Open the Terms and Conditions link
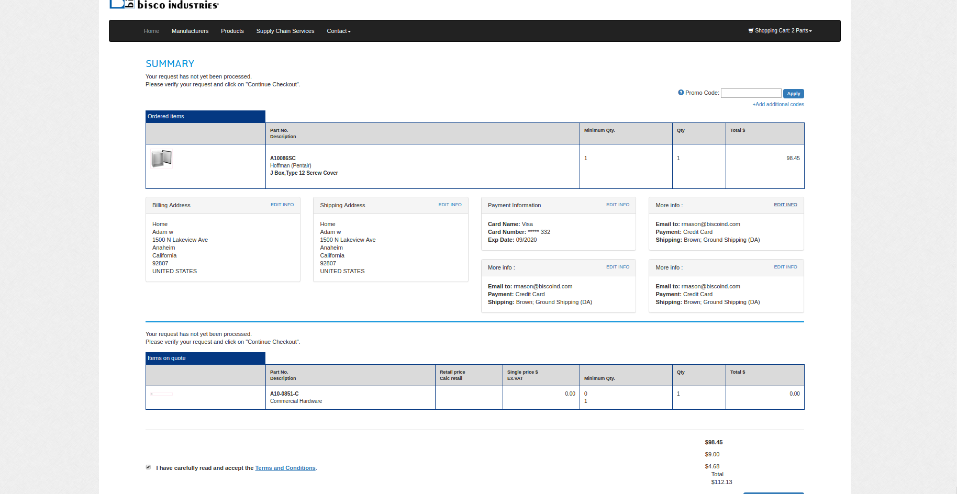Viewport: 957px width, 494px height. (285, 468)
